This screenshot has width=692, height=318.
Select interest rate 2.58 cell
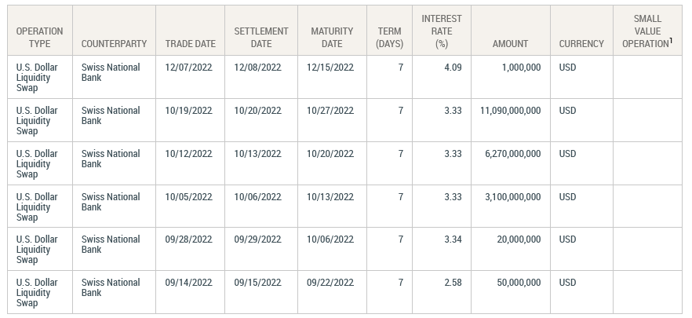click(x=441, y=292)
